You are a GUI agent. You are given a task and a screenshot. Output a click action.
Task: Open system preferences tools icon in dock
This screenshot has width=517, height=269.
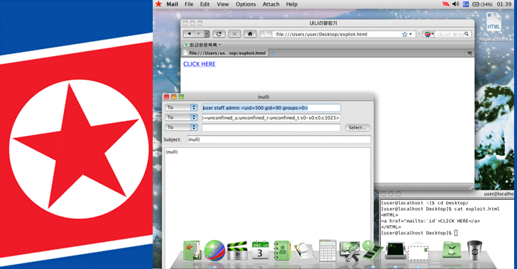[x=350, y=251]
